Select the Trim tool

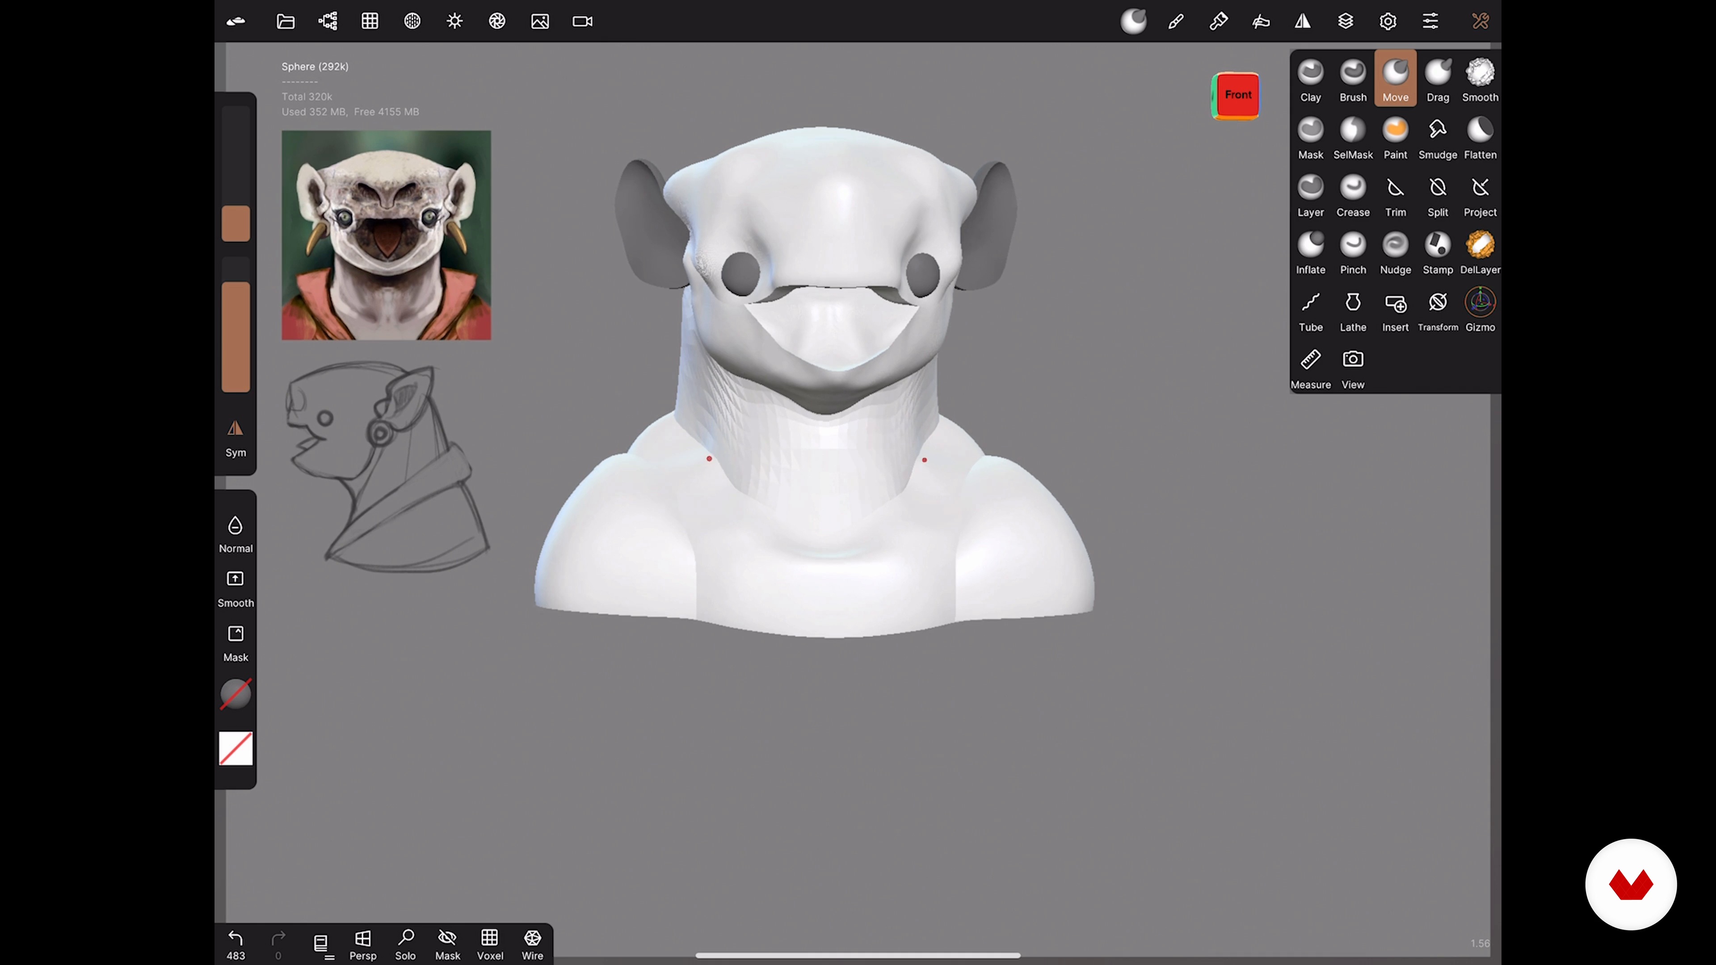point(1396,195)
